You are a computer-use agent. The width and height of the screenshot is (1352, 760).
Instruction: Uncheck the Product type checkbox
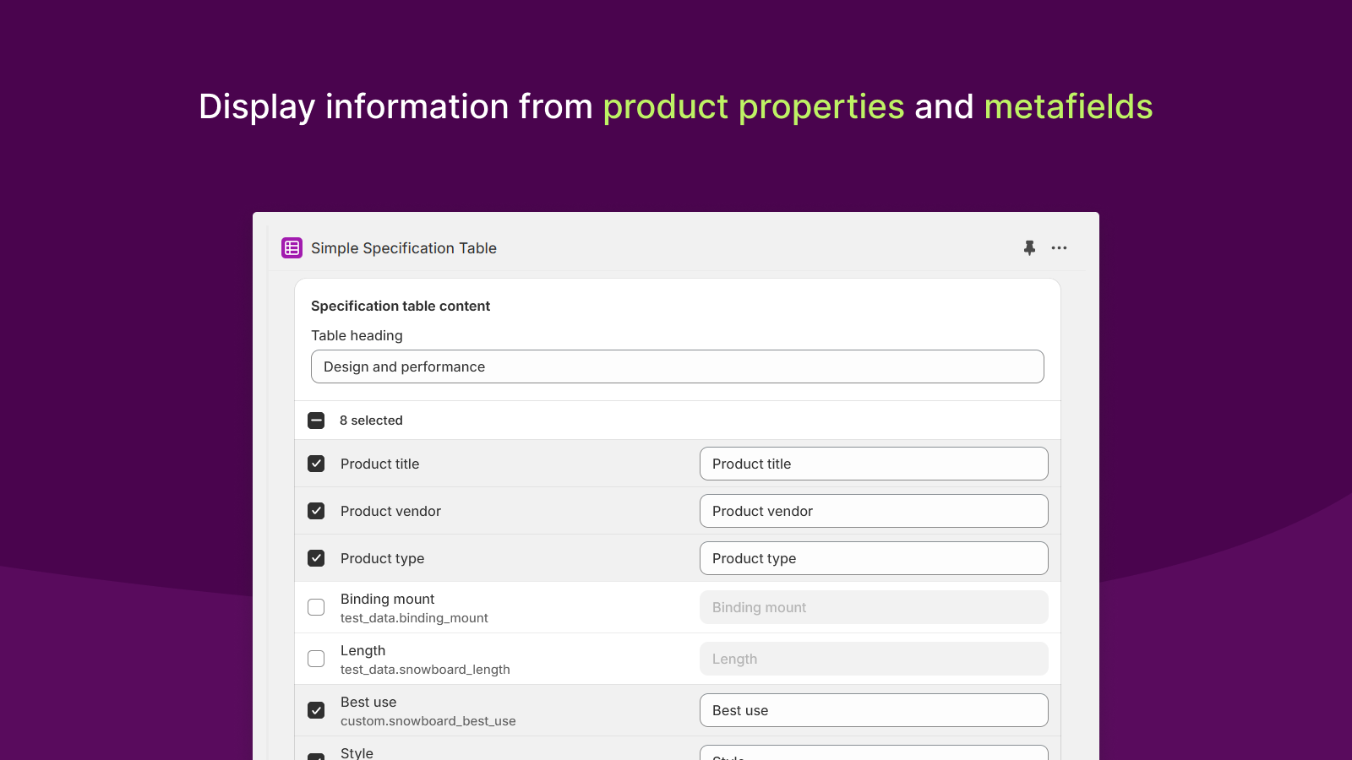316,558
